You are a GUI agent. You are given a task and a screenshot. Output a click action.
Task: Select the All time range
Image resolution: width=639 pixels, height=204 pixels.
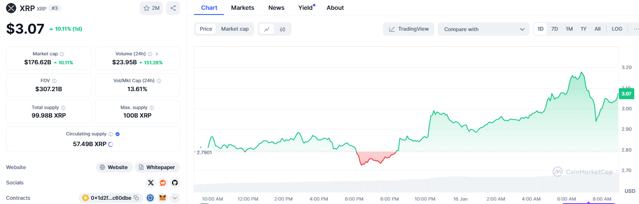[x=598, y=29]
